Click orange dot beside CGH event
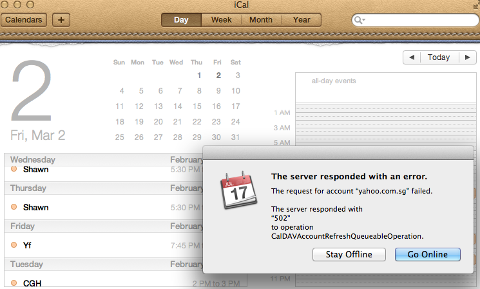The width and height of the screenshot is (480, 289). (14, 283)
